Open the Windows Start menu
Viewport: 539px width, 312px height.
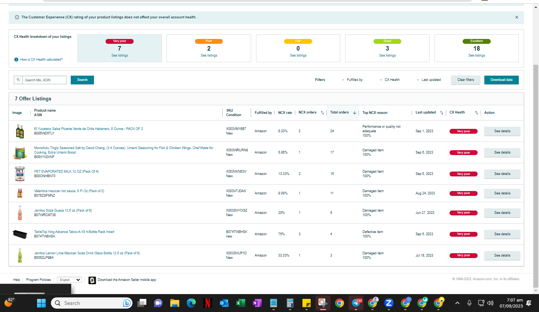[x=41, y=303]
